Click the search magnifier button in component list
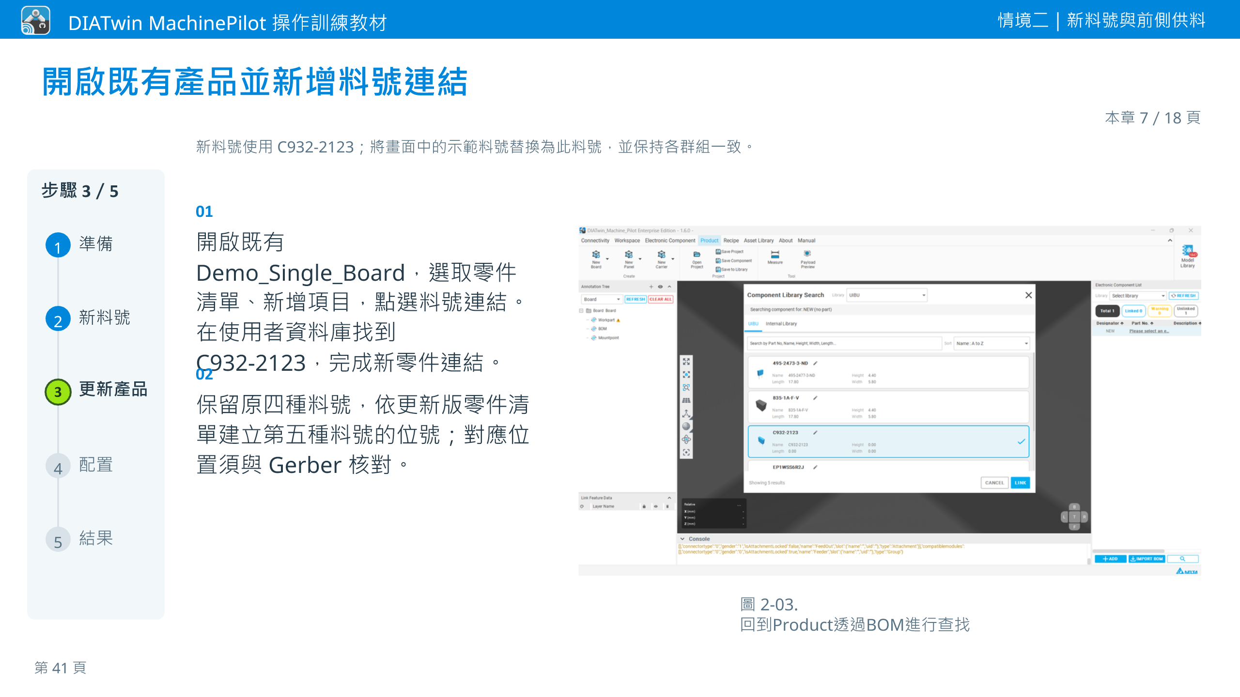 click(1182, 559)
